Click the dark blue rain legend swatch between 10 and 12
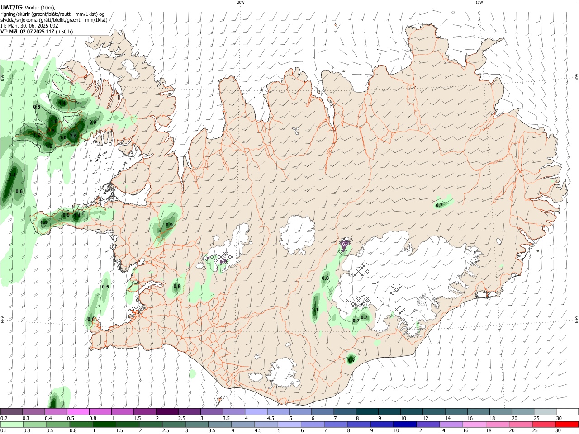The height and width of the screenshot is (434, 579). [x=404, y=424]
